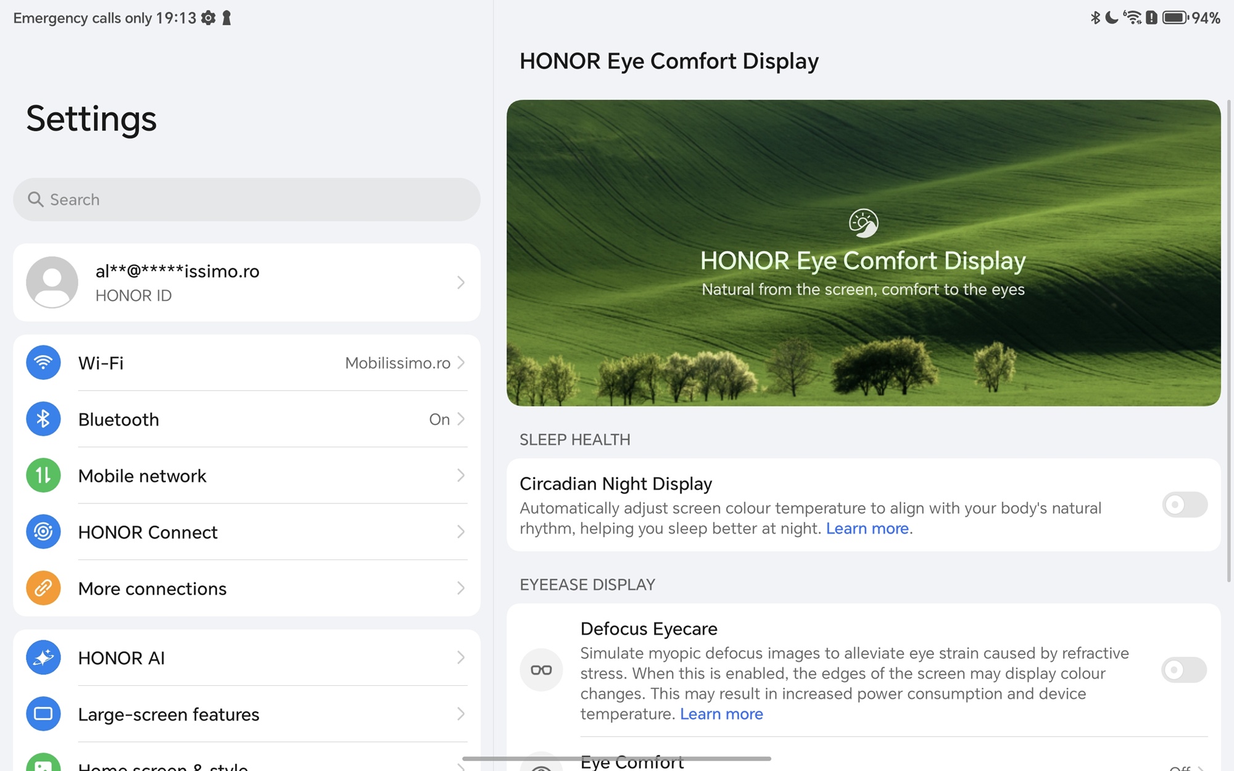Tap the HONOR ID profile avatar
Screen dimensions: 1234x771
pos(52,282)
